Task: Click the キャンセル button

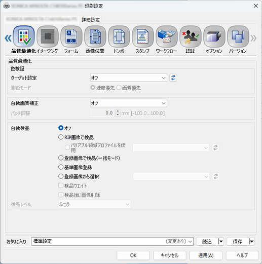Action: pos(170,255)
